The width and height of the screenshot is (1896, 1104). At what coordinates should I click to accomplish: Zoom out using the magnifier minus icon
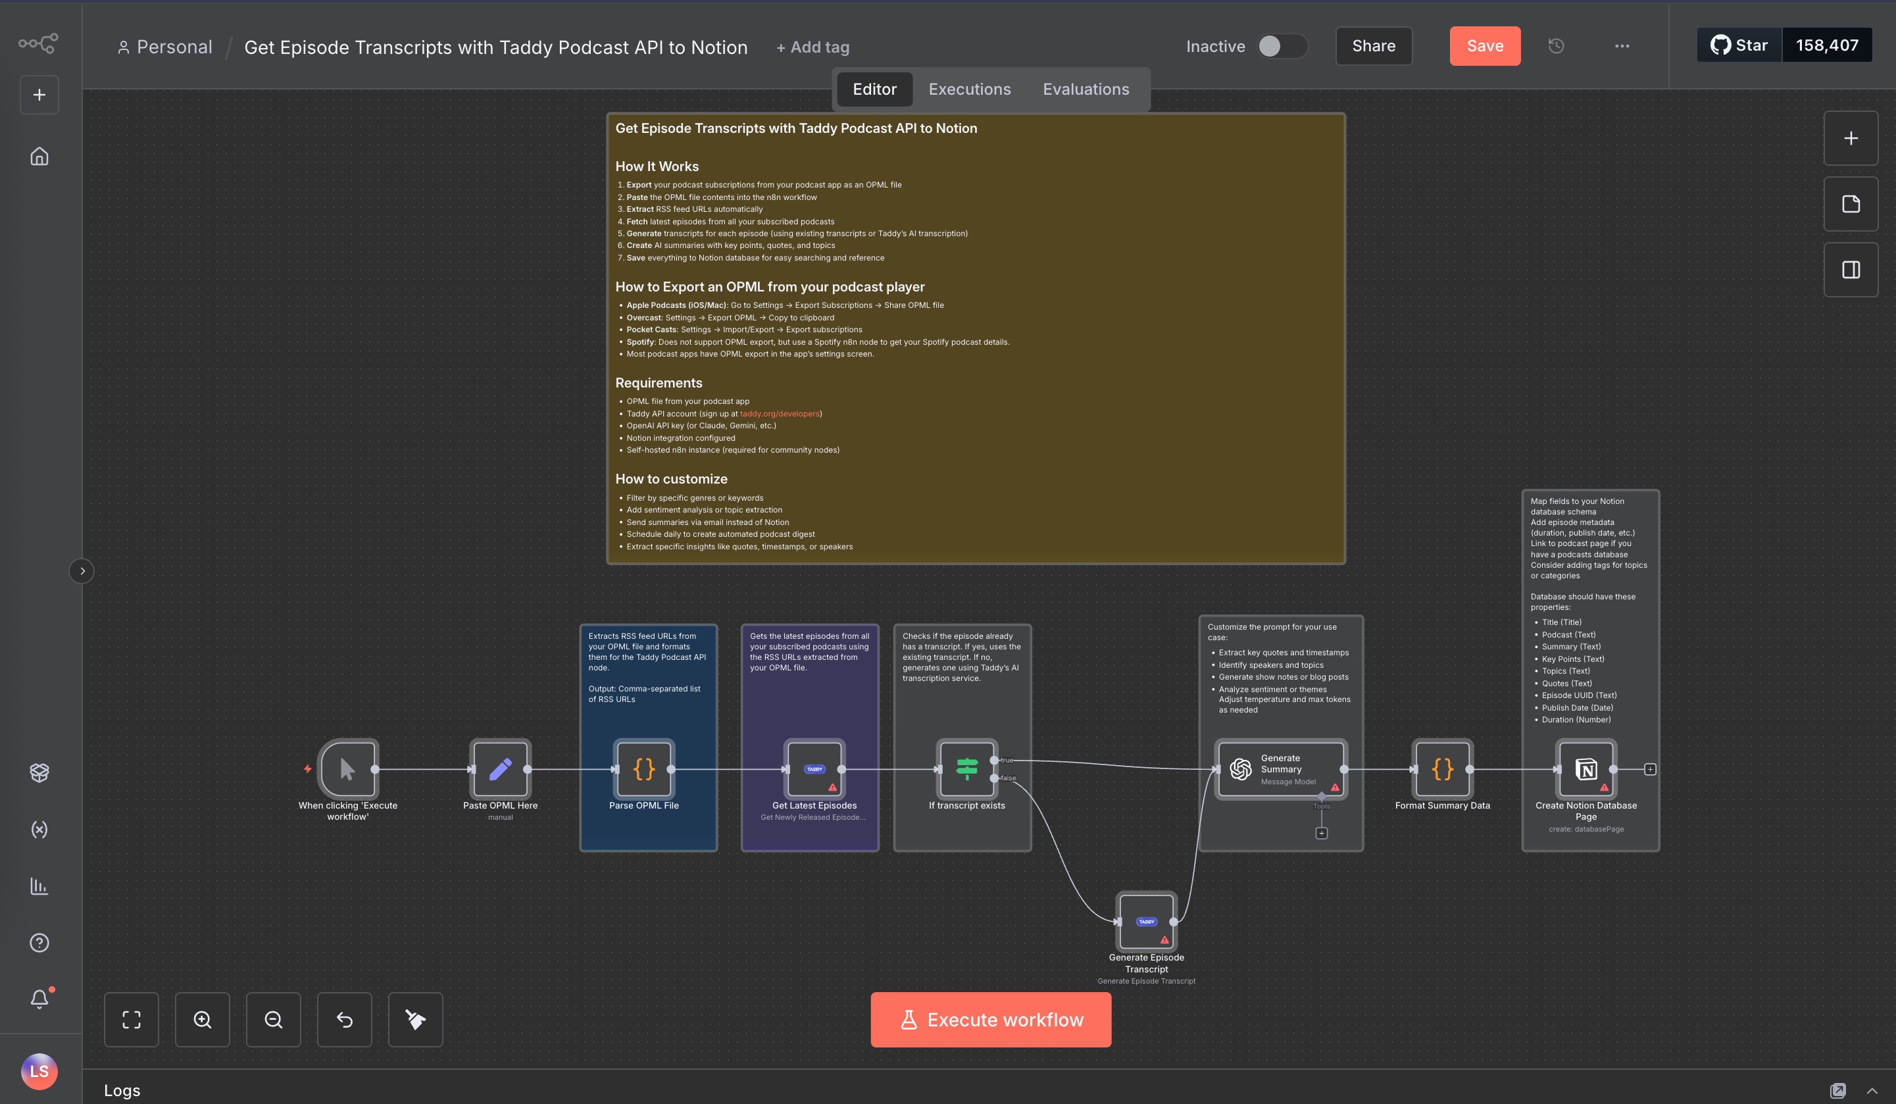coord(273,1020)
